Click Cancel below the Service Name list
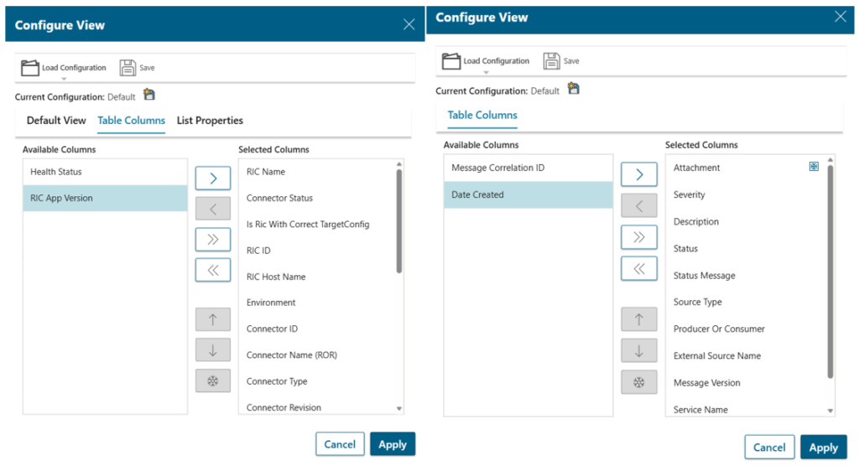This screenshot has height=466, width=859. (x=768, y=448)
